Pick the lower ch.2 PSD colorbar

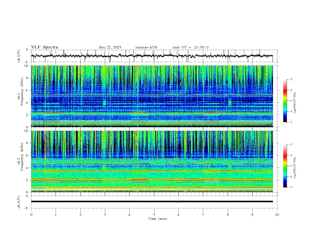click(x=285, y=165)
